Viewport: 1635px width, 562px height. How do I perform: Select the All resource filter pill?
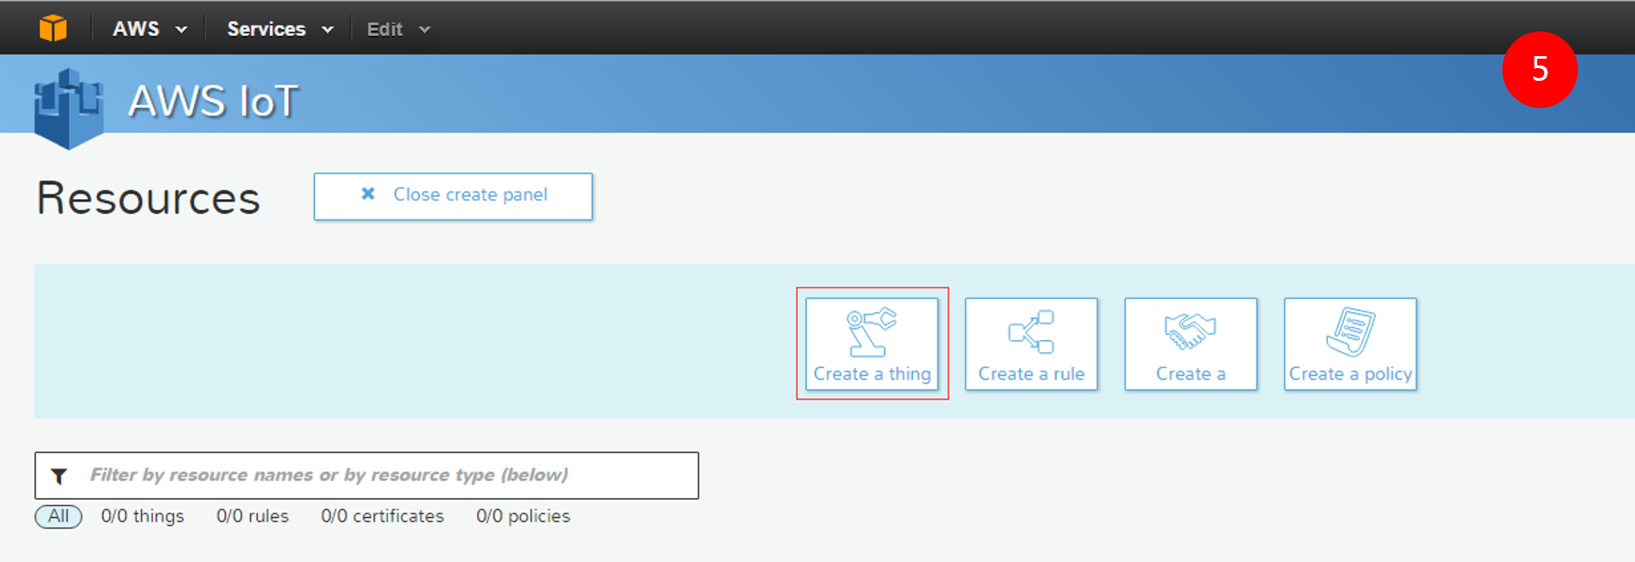(58, 516)
